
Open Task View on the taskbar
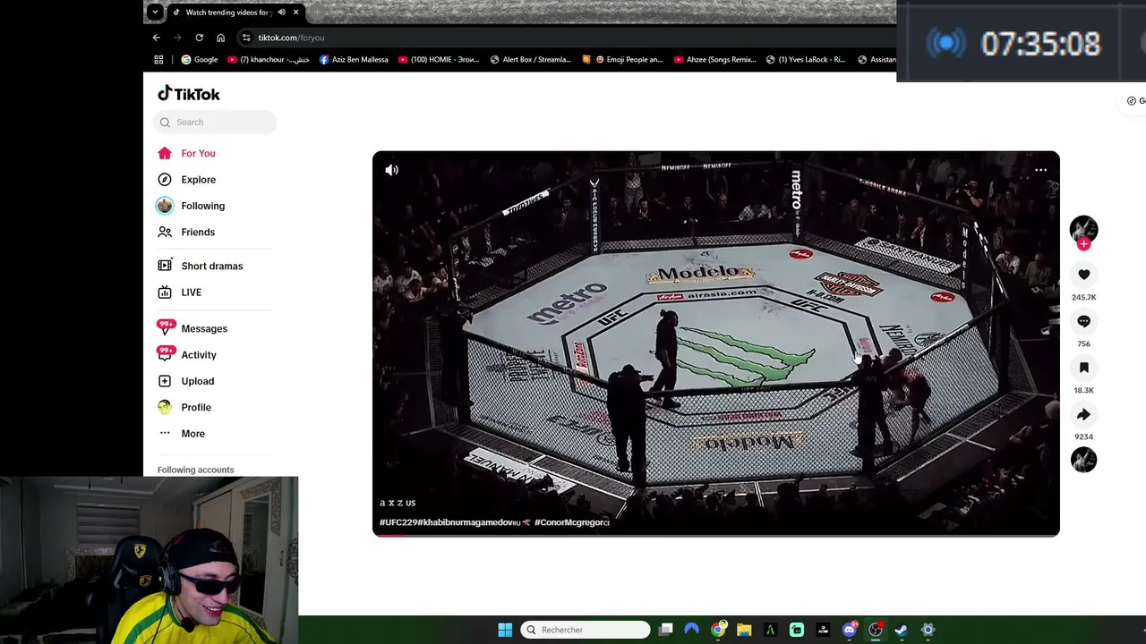coord(666,630)
